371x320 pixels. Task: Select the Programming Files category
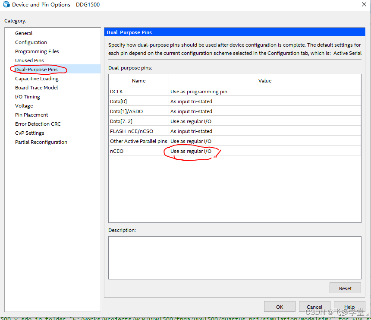37,51
